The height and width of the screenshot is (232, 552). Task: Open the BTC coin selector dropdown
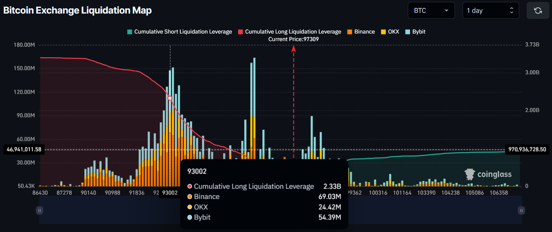pos(431,10)
